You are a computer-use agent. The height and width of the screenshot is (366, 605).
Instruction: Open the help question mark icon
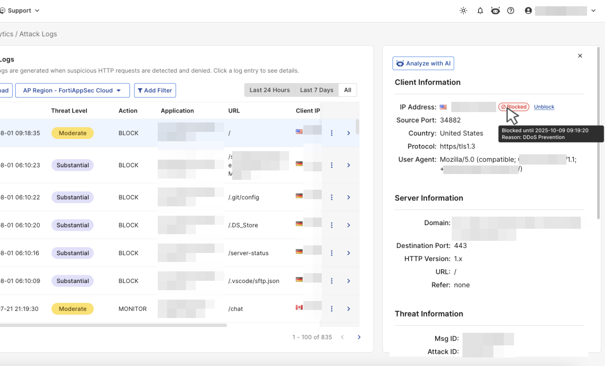[x=510, y=11]
